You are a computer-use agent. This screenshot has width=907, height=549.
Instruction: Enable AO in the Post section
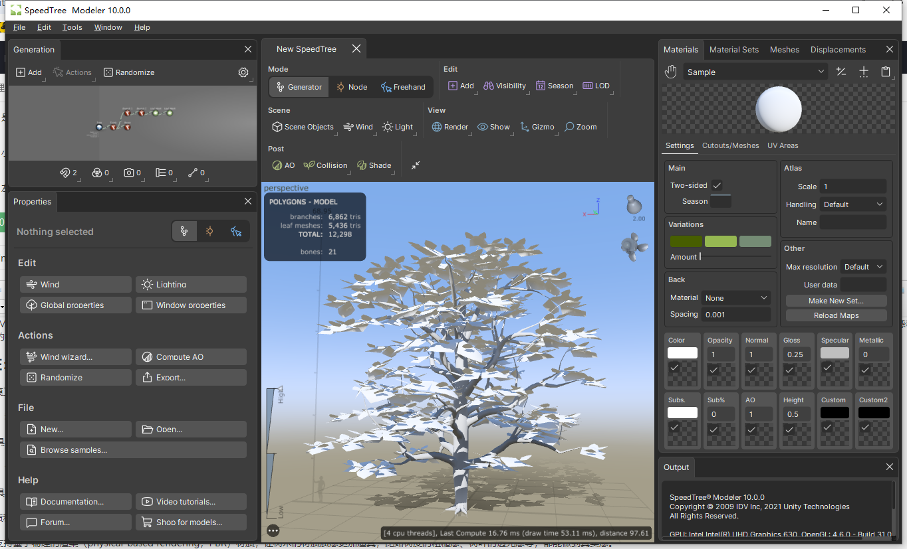283,165
